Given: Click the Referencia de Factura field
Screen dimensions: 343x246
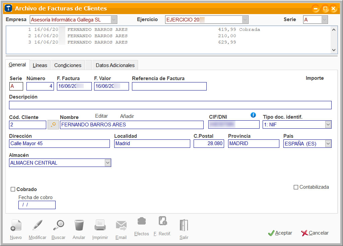Looking at the screenshot, I should [169, 86].
